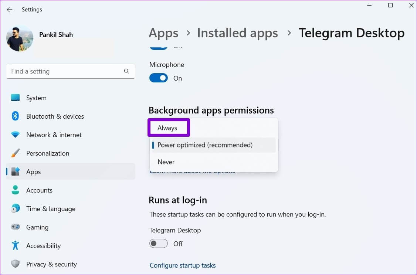
Task: Go back with the Settings back arrow
Action: (10, 10)
